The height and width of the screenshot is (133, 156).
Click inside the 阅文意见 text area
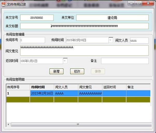pos(84,50)
